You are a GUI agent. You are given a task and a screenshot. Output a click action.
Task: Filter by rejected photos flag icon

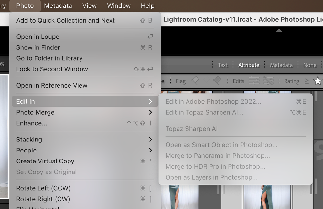coord(217,81)
